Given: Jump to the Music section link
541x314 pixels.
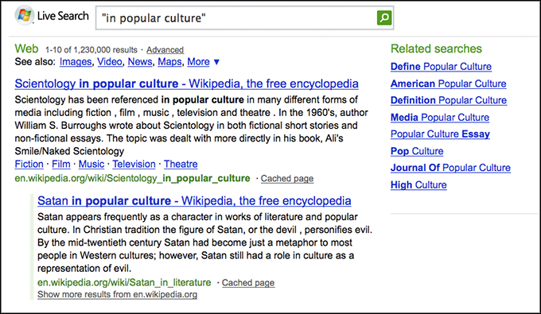Looking at the screenshot, I should tap(91, 164).
